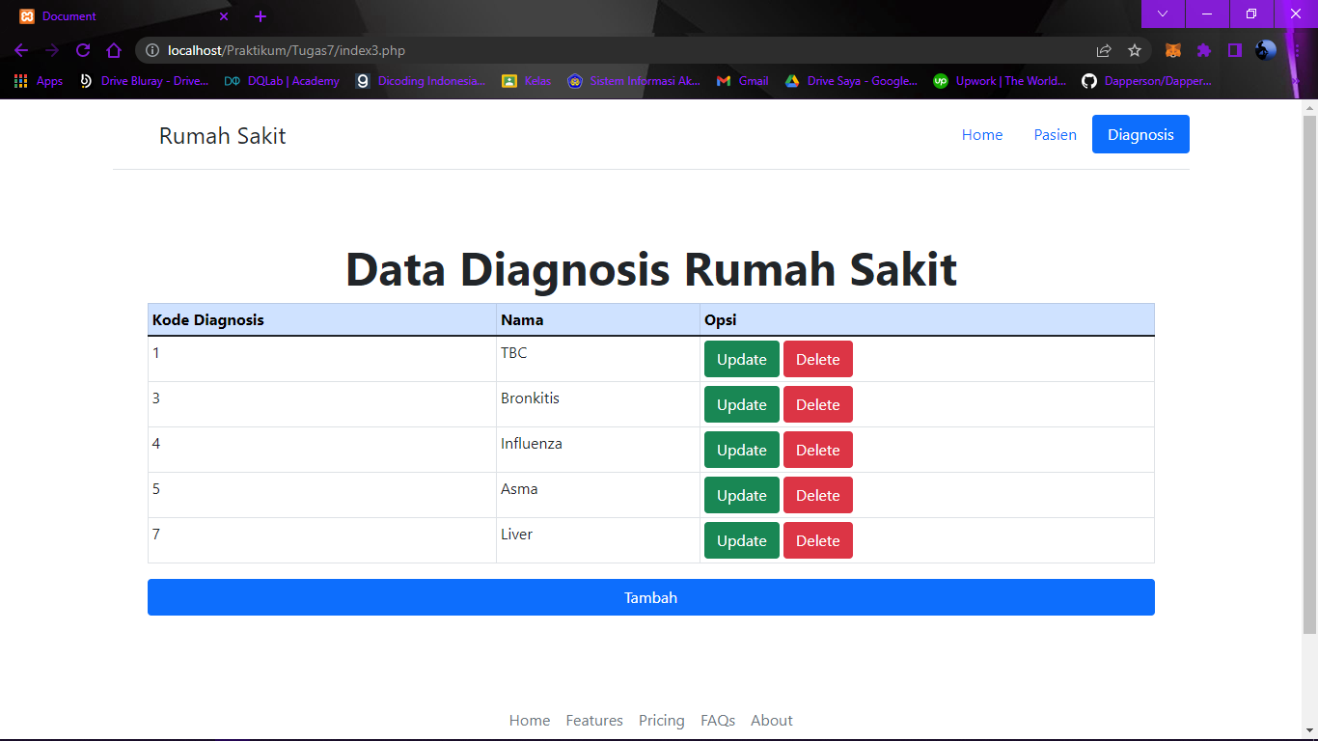1318x741 pixels.
Task: Bookmark this page using the star icon
Action: pyautogui.click(x=1136, y=50)
